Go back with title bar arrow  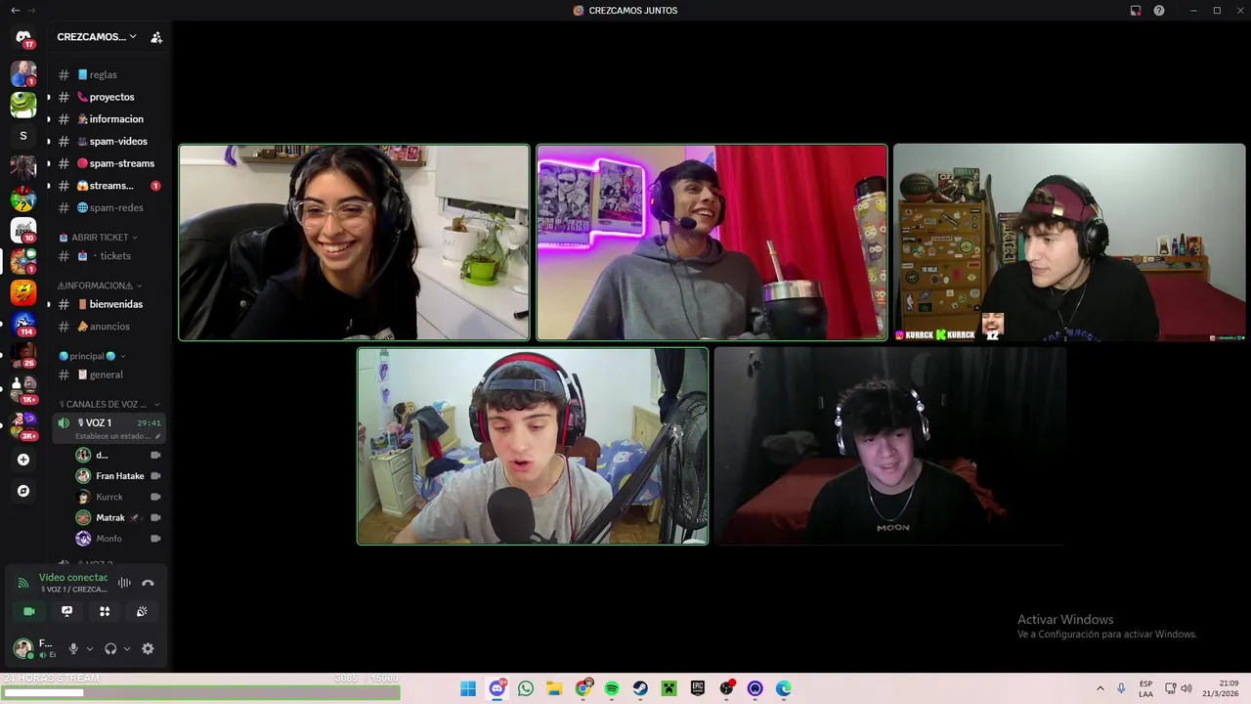click(15, 11)
